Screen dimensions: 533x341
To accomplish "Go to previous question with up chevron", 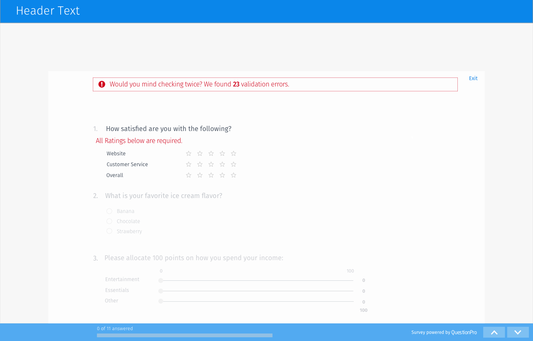I will click(494, 332).
